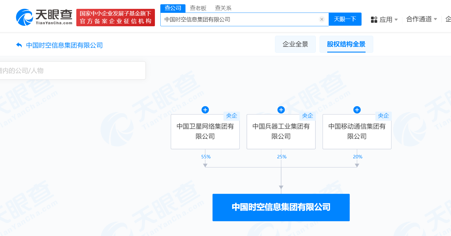Switch to the 查关系 search tab
The width and height of the screenshot is (451, 236).
point(223,8)
